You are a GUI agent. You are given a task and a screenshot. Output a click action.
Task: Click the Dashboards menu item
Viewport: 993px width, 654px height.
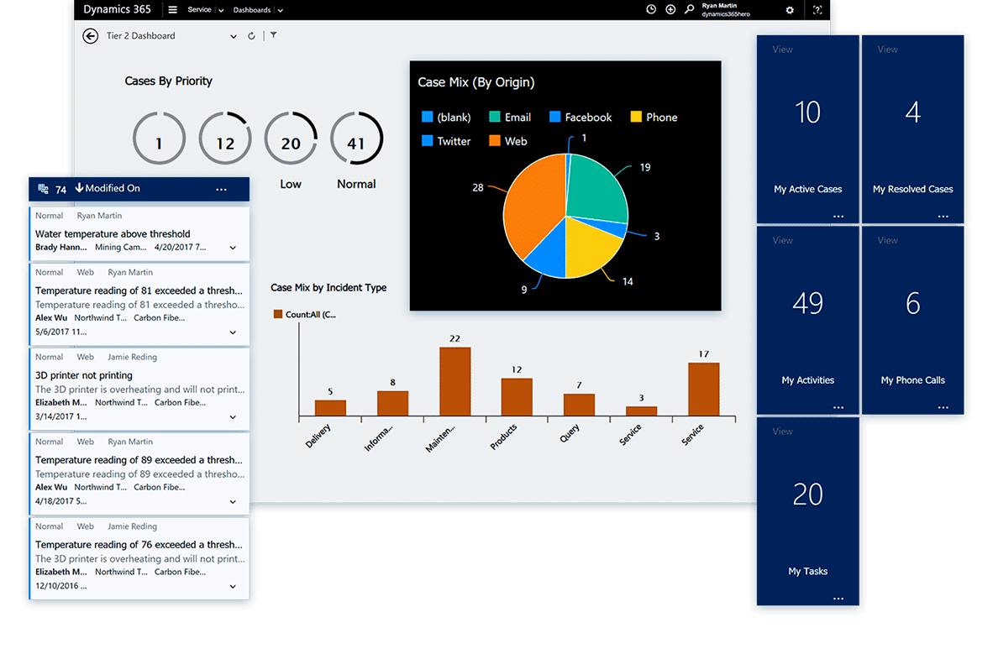(251, 10)
